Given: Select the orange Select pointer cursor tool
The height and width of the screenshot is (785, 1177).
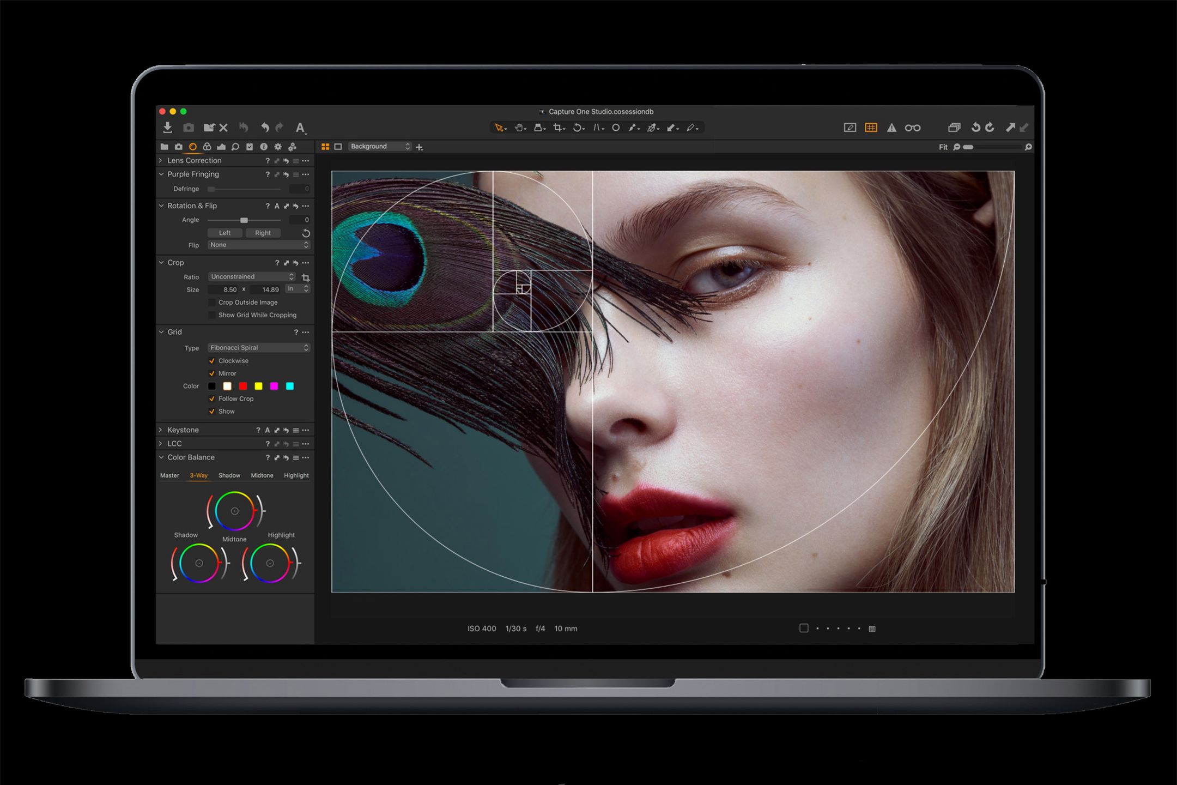Looking at the screenshot, I should pyautogui.click(x=499, y=128).
